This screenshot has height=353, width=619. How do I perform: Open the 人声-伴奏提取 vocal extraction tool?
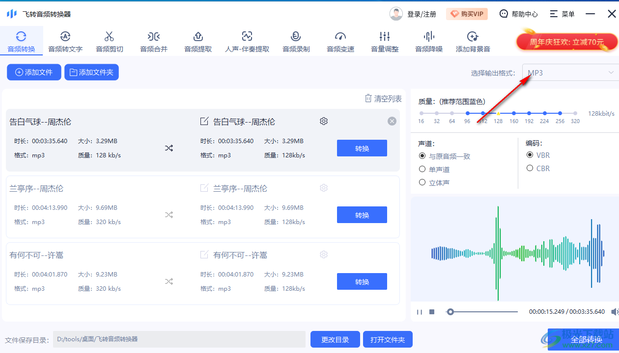pos(247,41)
